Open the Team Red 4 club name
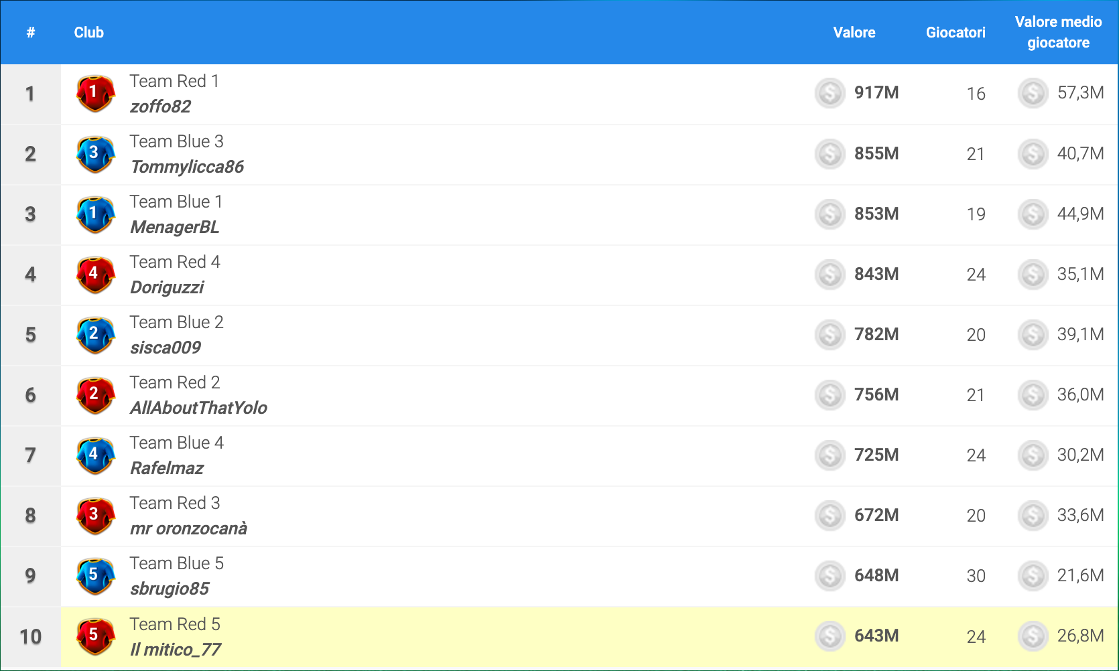 175,262
